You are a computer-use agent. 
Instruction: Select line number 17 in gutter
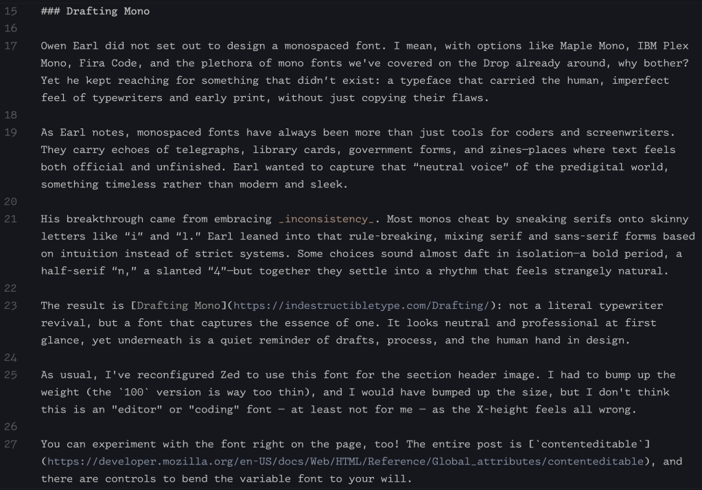pos(11,47)
